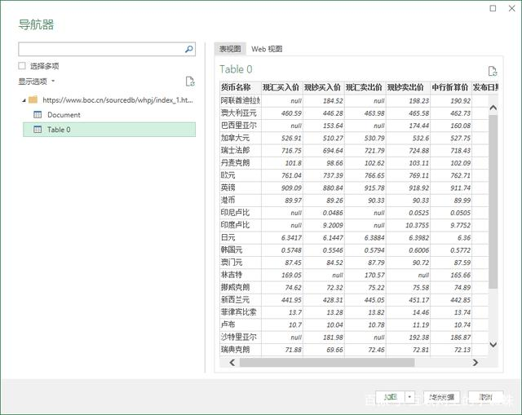
Task: Collapse the boc.cn URL tree node
Action: point(23,100)
